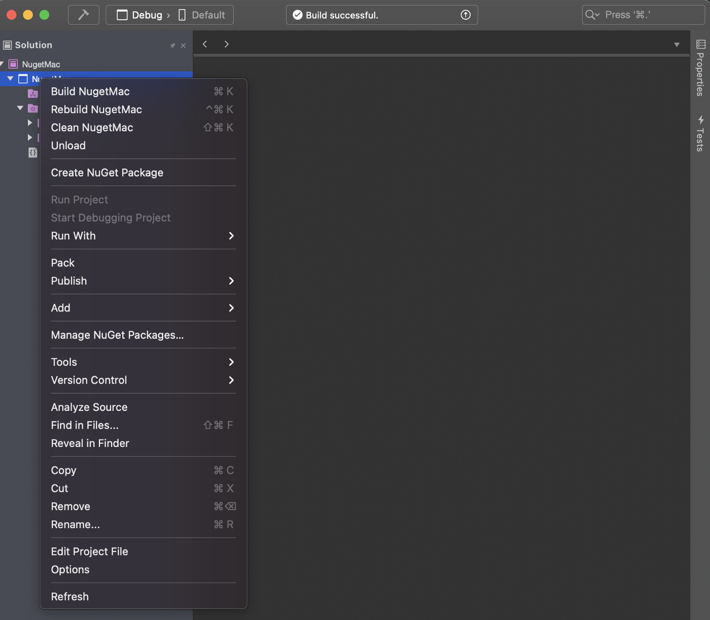Open the Publish submenu
Viewport: 710px width, 620px height.
click(144, 281)
